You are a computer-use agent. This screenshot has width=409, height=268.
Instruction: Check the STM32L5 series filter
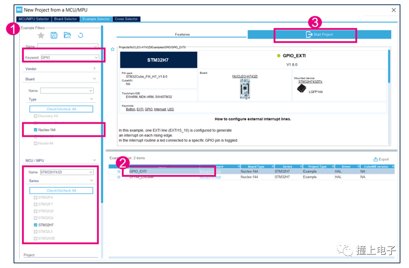36,232
